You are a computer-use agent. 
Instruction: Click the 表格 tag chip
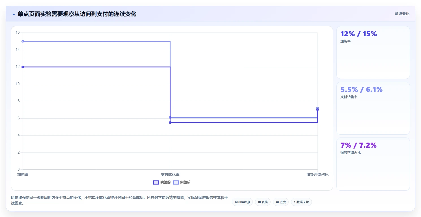pyautogui.click(x=263, y=202)
